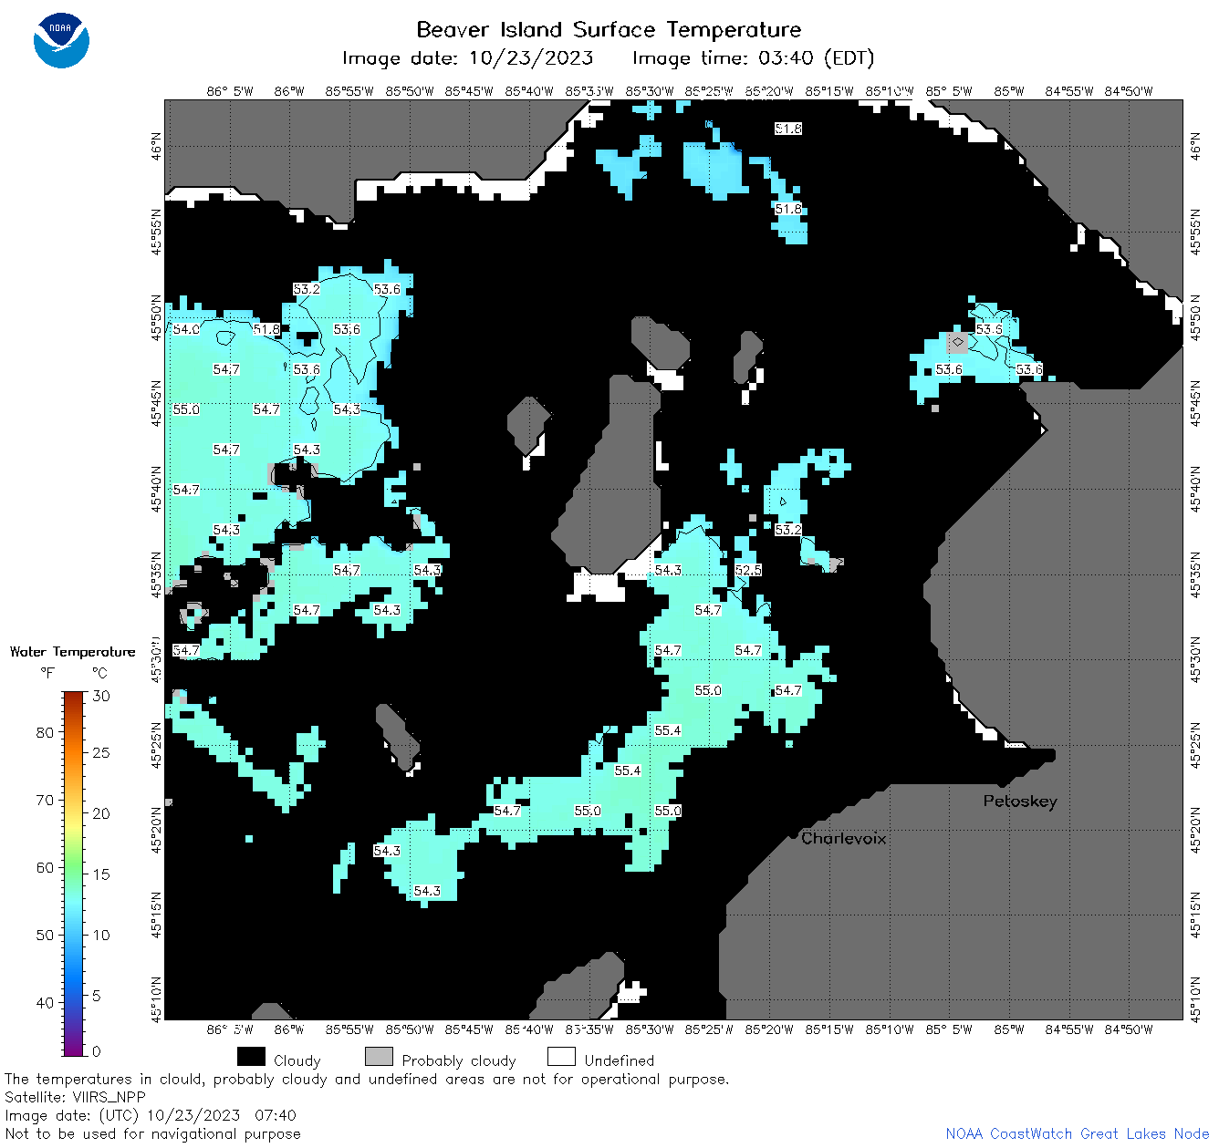The width and height of the screenshot is (1219, 1148).
Task: Open the NOAA CoastWatch Great Lakes Node link
Action: tap(1078, 1133)
